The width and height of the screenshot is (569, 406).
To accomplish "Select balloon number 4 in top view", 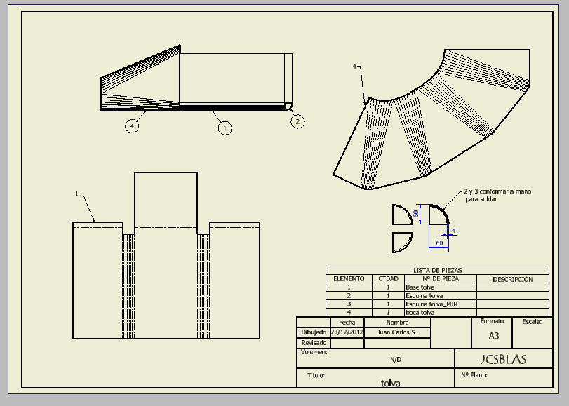I will tap(132, 126).
